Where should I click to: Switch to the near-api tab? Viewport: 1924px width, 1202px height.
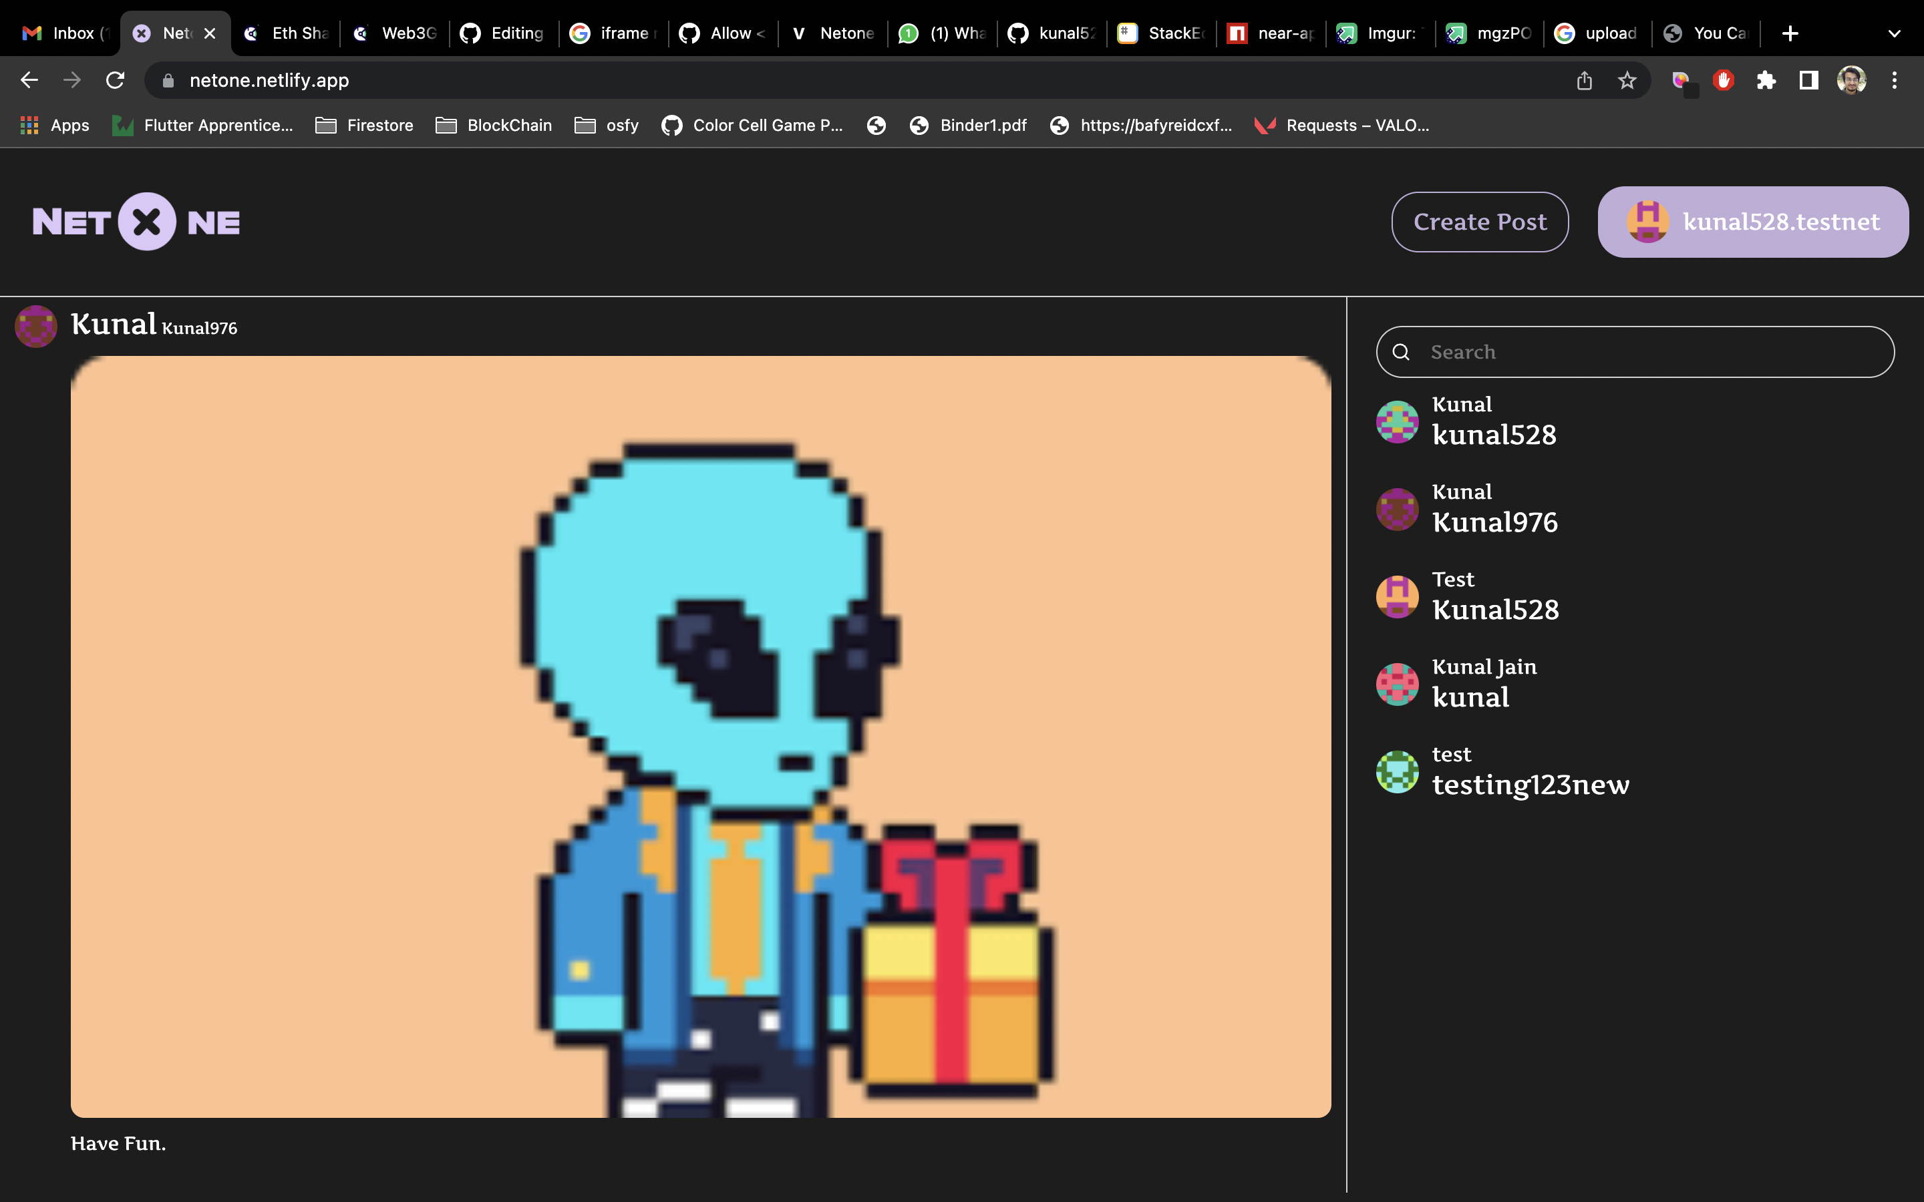[1272, 33]
